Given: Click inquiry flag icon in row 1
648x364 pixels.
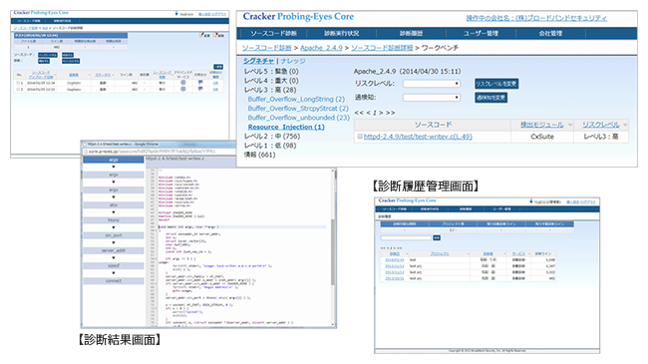Looking at the screenshot, I should (x=200, y=83).
